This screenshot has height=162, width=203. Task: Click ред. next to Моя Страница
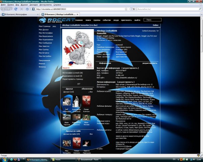point(54,26)
